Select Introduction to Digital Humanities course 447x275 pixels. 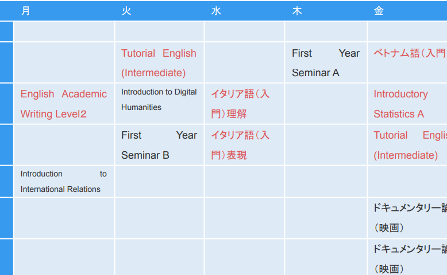(159, 100)
